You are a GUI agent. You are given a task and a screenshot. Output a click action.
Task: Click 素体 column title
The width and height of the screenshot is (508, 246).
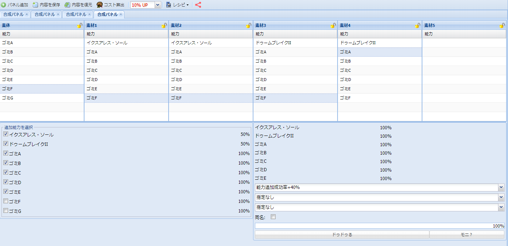click(x=6, y=25)
